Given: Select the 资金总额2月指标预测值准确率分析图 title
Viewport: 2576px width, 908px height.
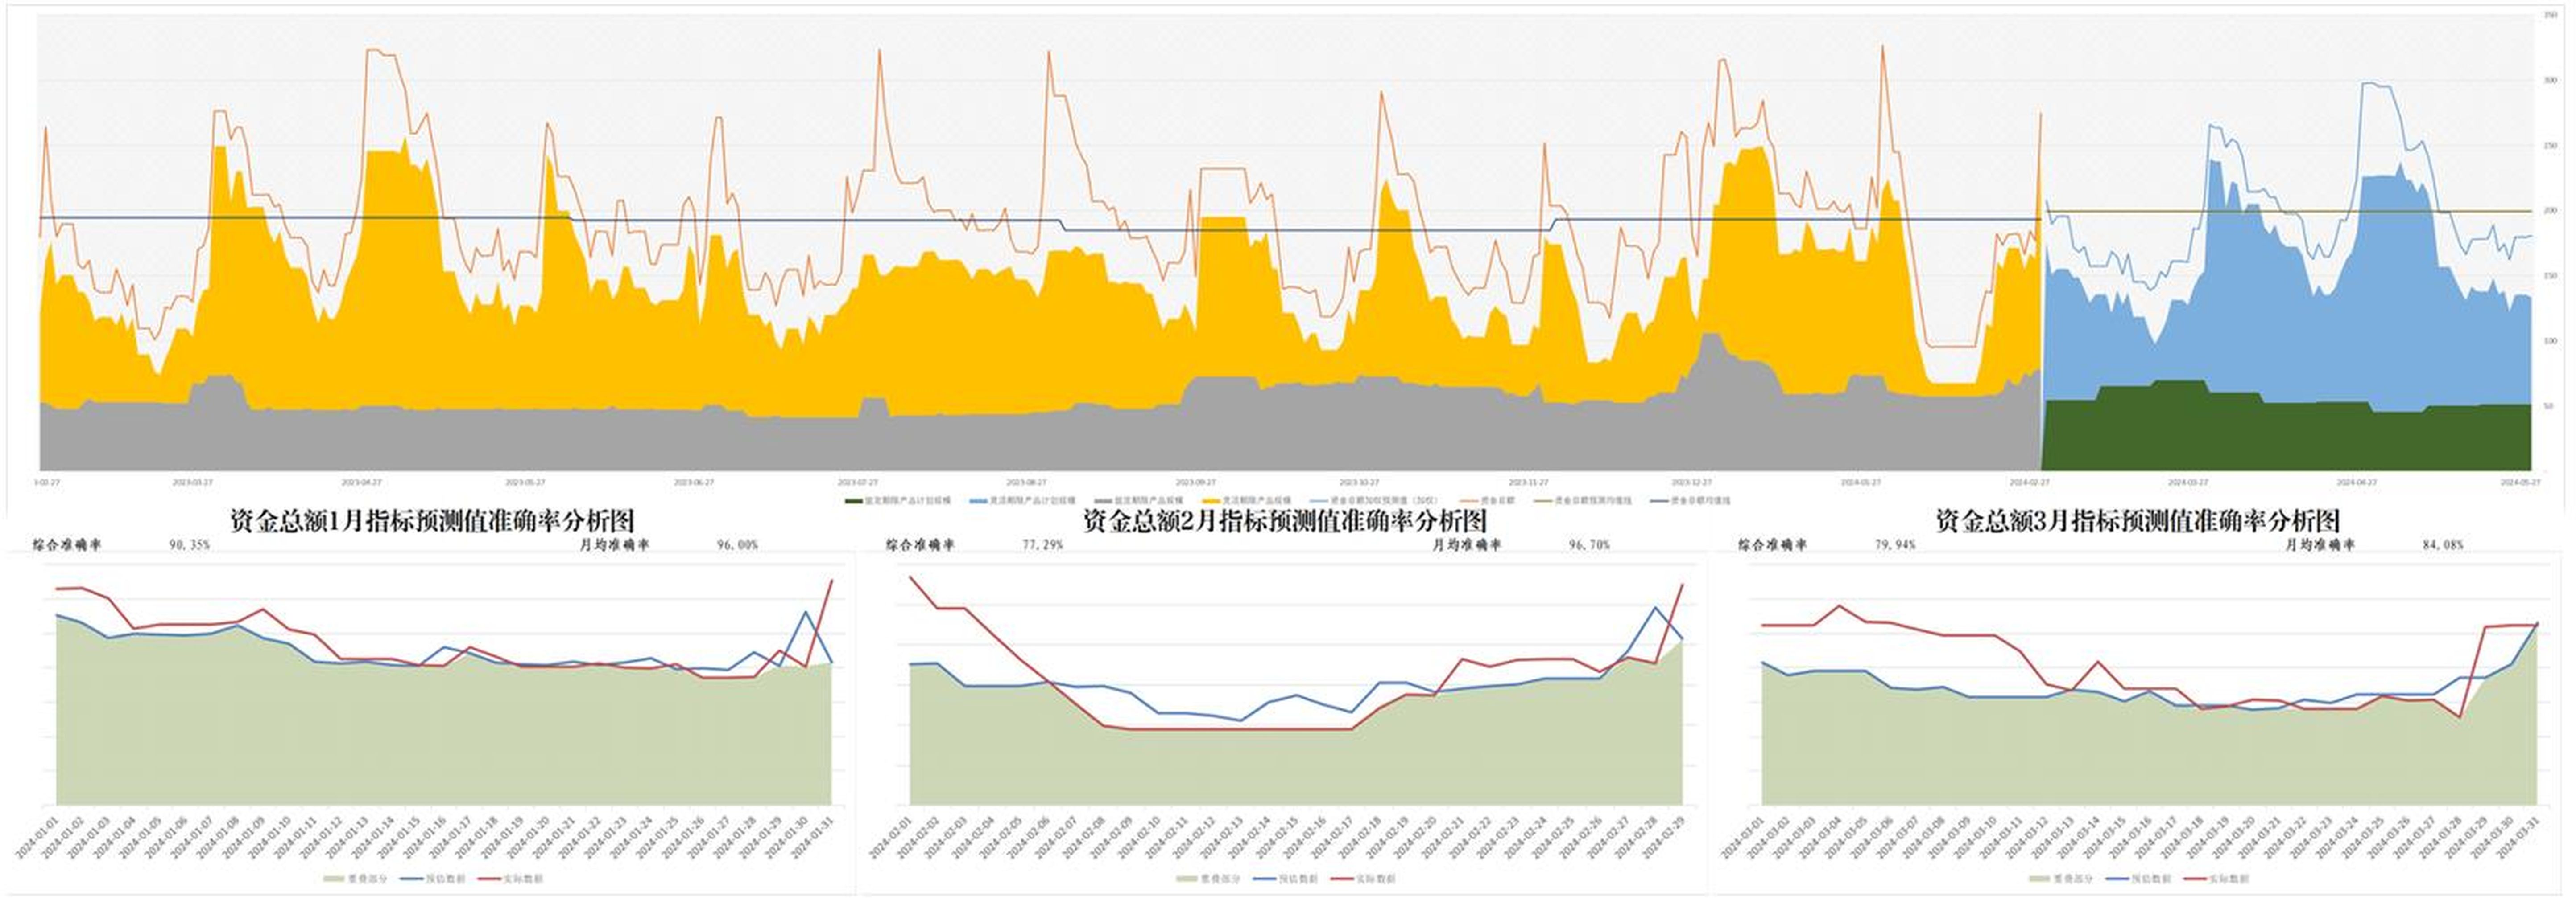Looking at the screenshot, I should pyautogui.click(x=1285, y=520).
